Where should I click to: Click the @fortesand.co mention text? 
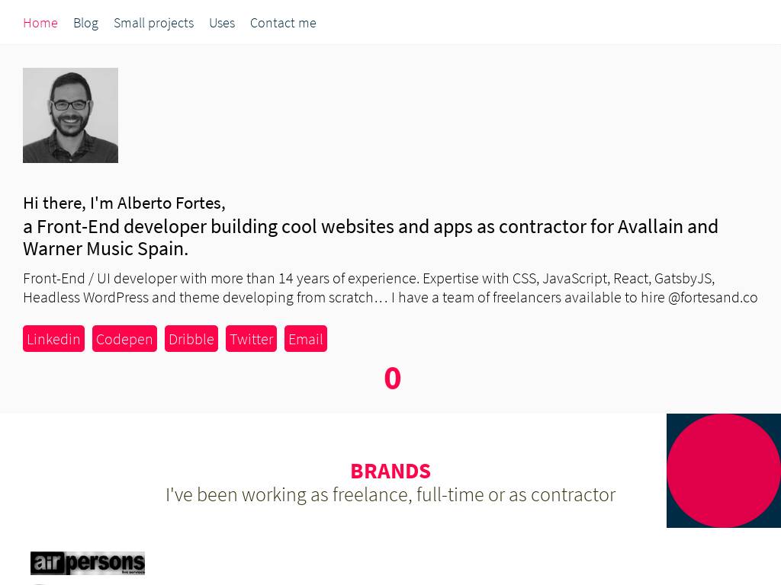pos(712,298)
